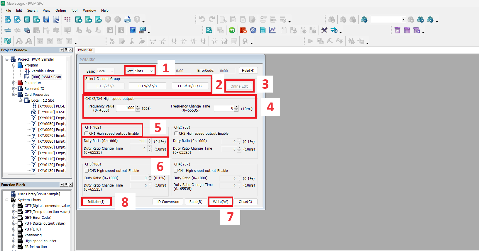Collapse the Card Properties tree node
Image resolution: width=479 pixels, height=251 pixels.
click(x=13, y=95)
